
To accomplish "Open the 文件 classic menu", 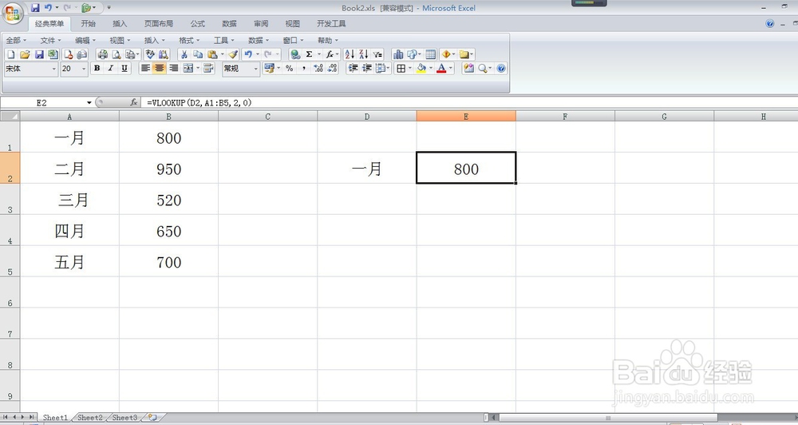I will point(50,40).
